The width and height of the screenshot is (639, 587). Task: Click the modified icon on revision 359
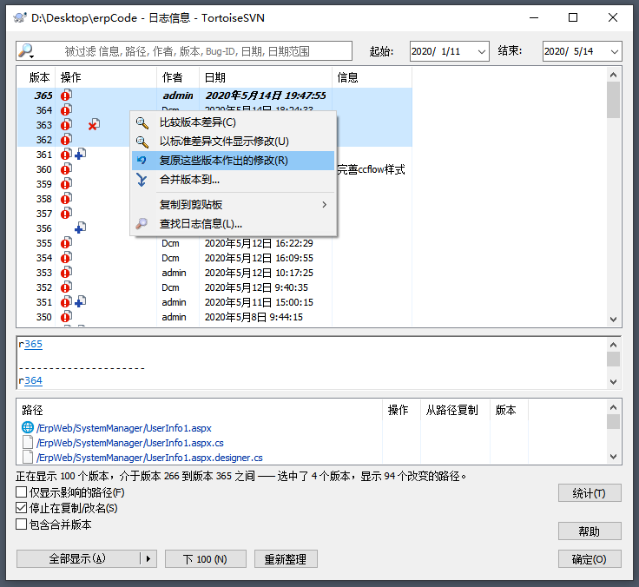(67, 184)
